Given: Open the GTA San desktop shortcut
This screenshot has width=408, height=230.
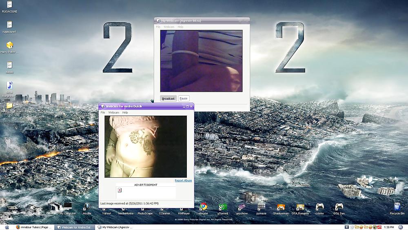Looking at the screenshot, I should 339,207.
